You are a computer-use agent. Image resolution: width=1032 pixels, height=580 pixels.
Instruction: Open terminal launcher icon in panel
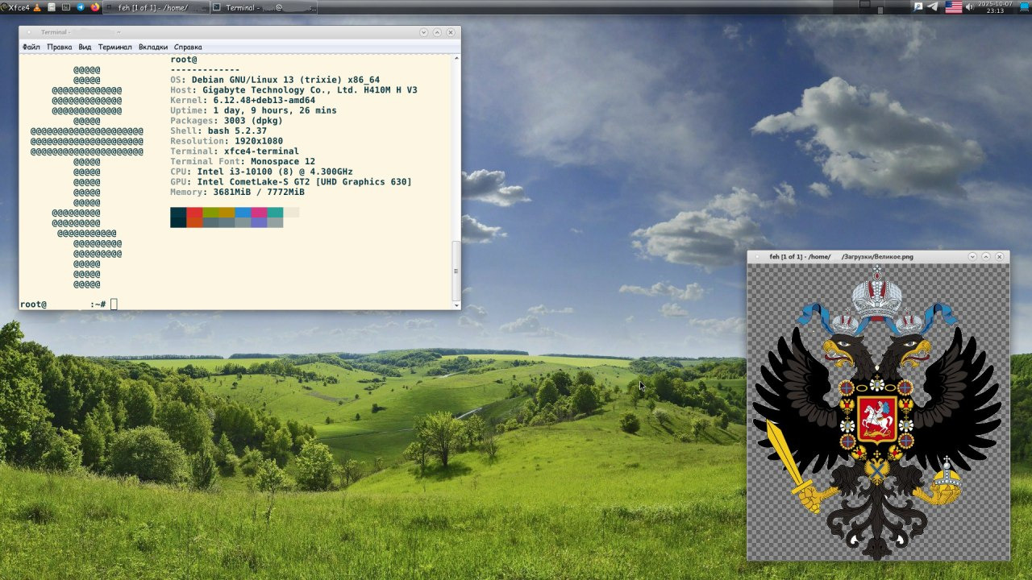point(66,7)
